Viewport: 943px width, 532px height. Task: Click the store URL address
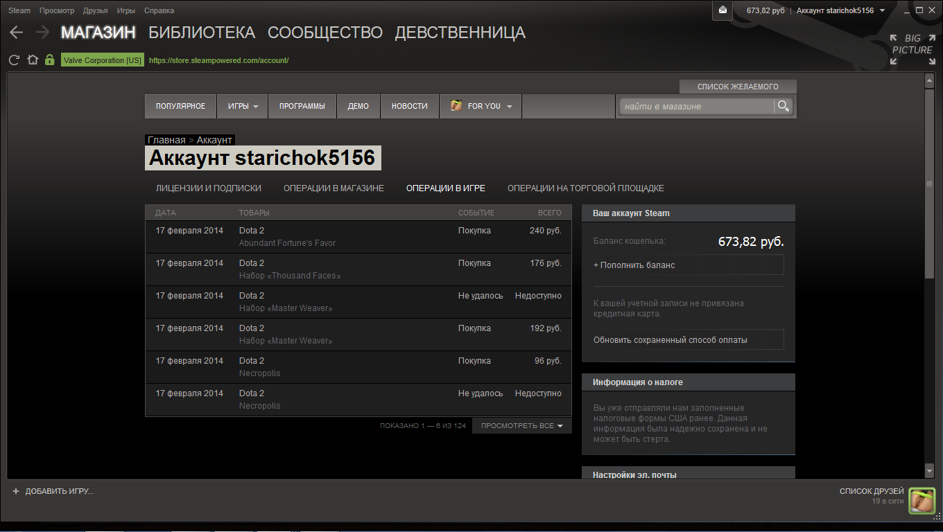pos(218,60)
